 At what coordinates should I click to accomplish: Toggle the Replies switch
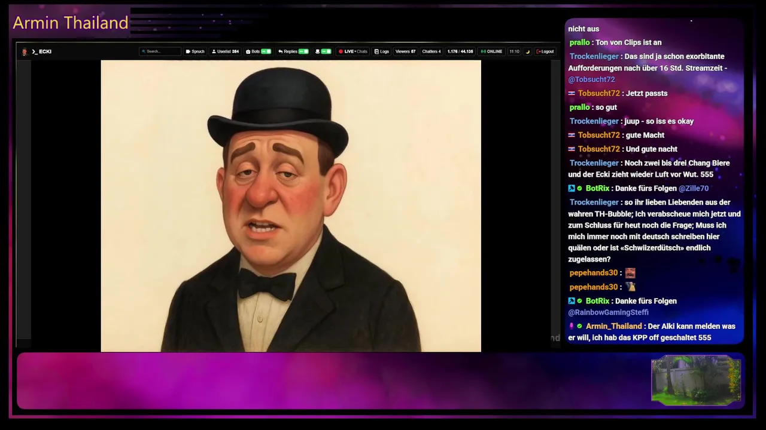303,51
